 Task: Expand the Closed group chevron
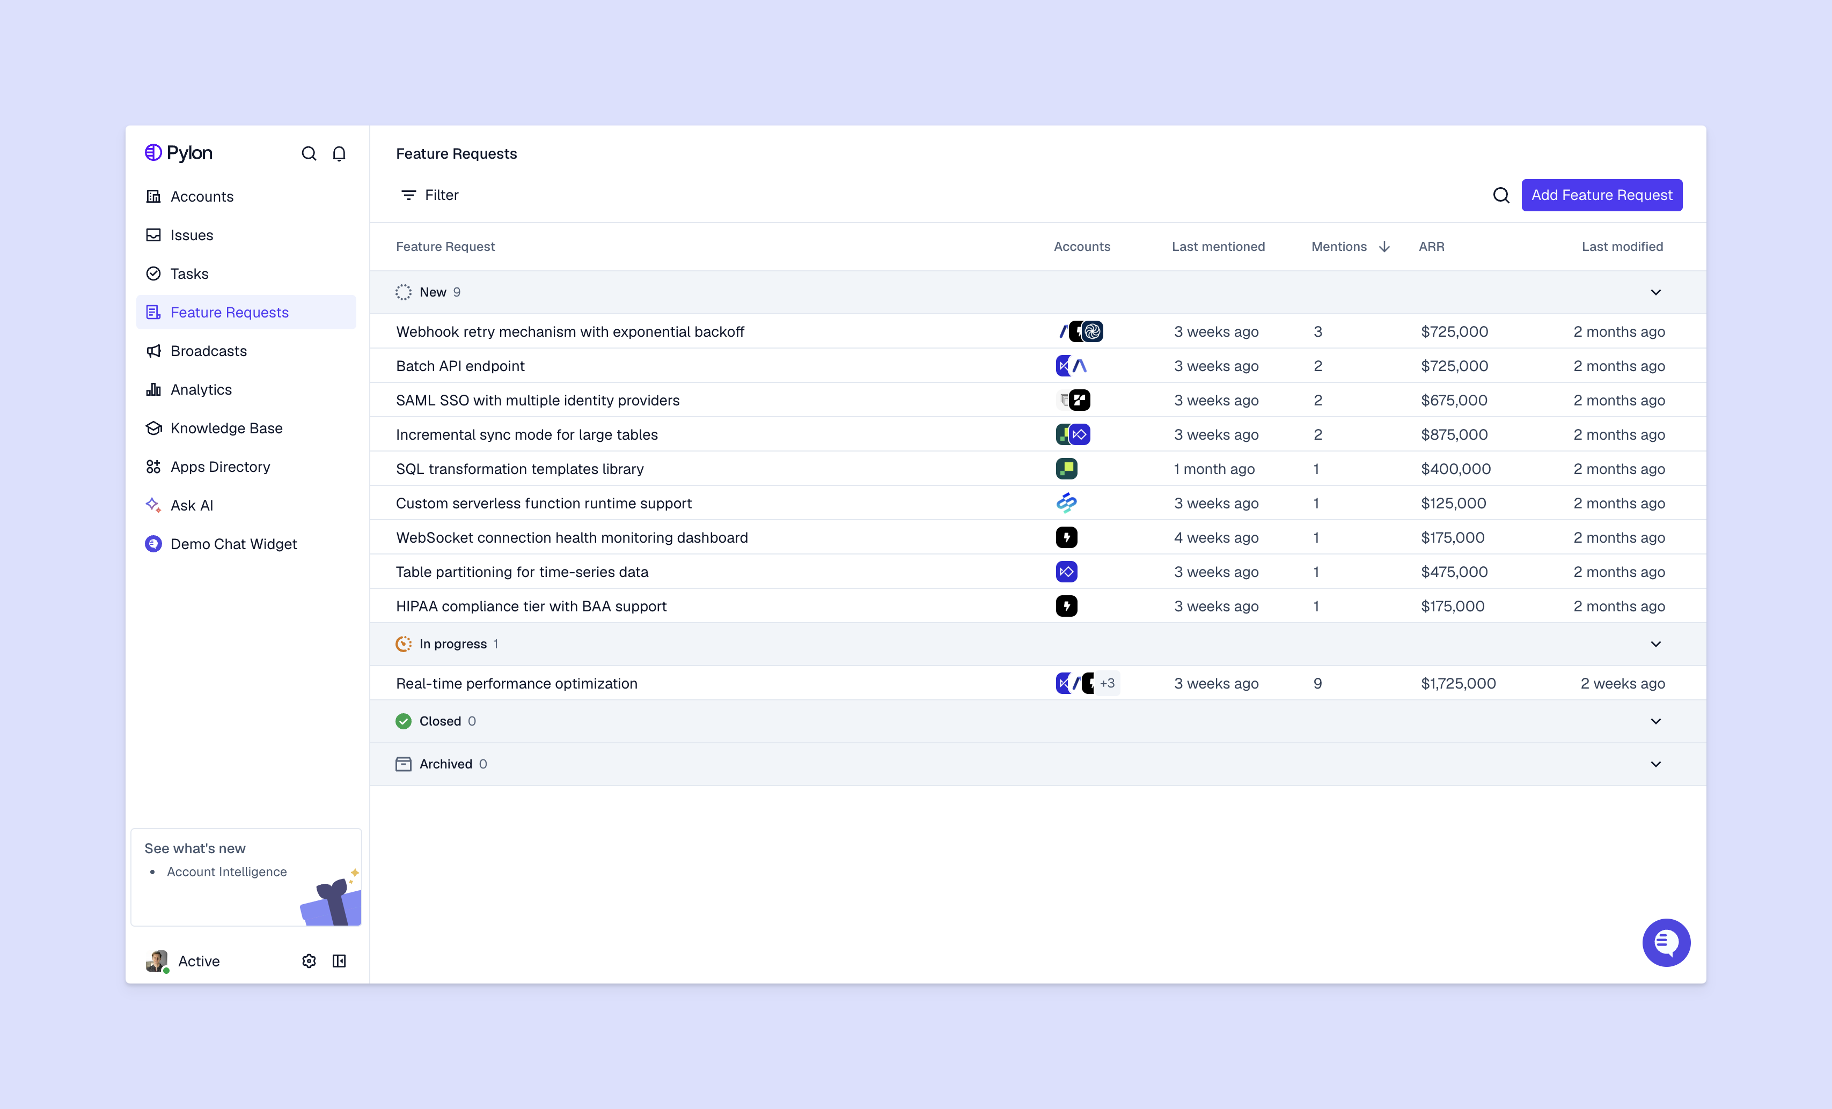[1656, 721]
